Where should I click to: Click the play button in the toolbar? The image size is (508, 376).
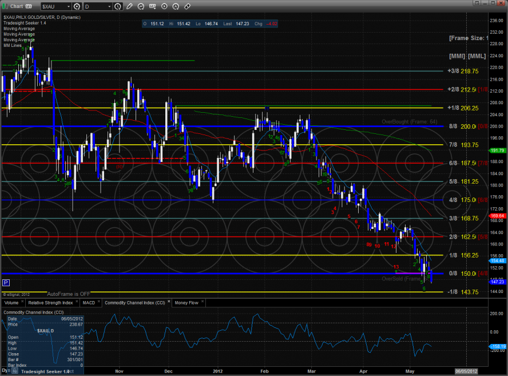[x=164, y=6]
